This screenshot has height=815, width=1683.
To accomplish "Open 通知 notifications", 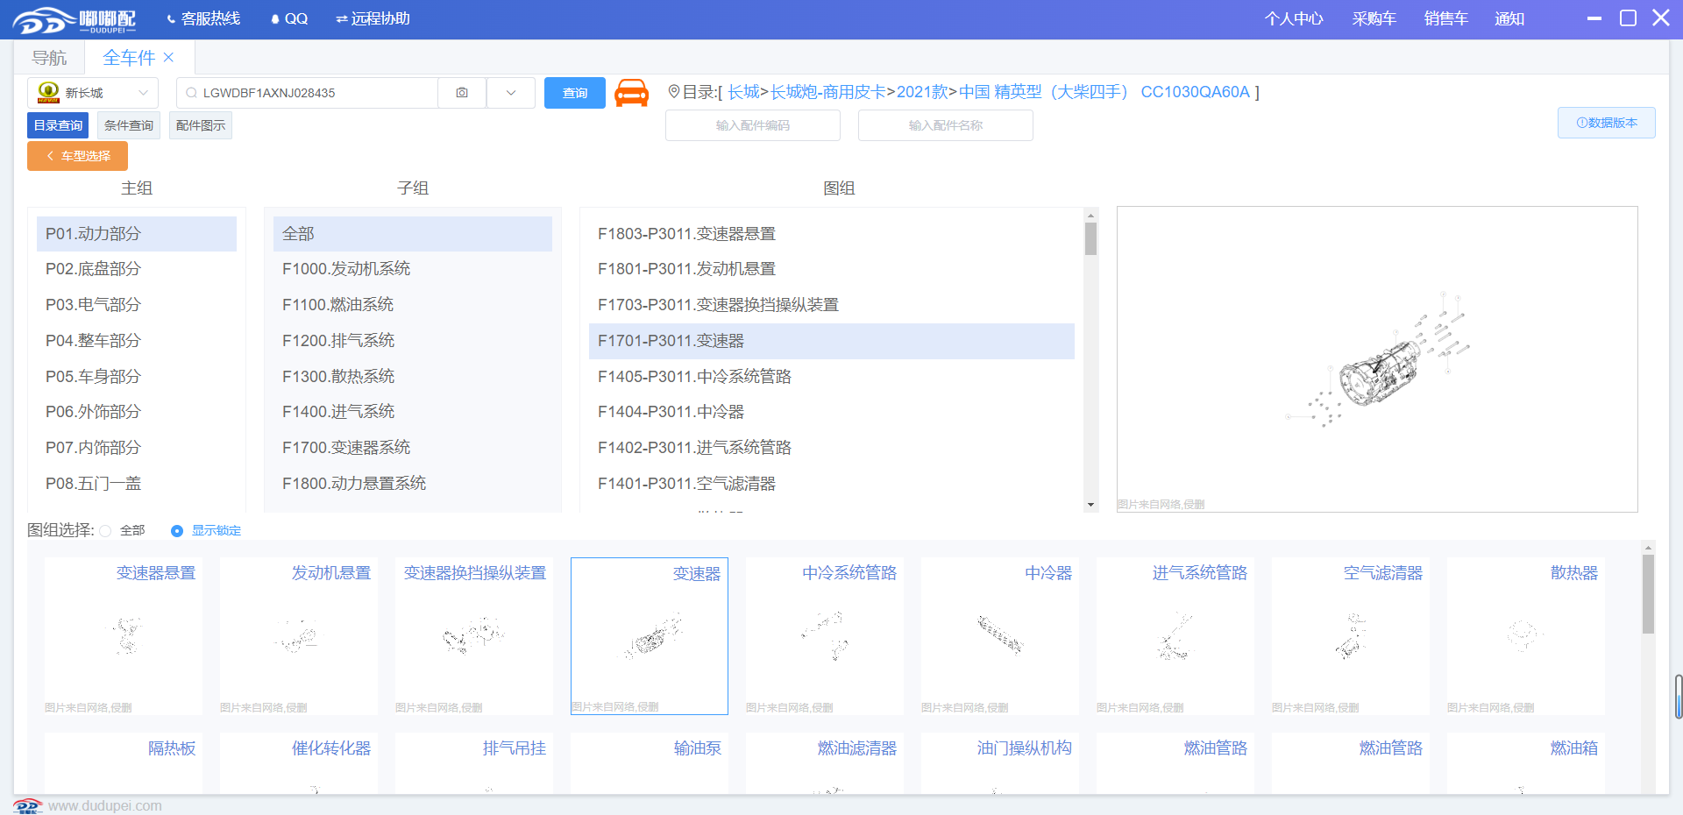I will point(1509,18).
